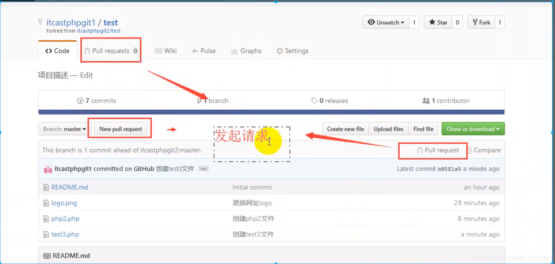This screenshot has width=555, height=264.
Task: Click the commits history icon
Action: (80, 101)
